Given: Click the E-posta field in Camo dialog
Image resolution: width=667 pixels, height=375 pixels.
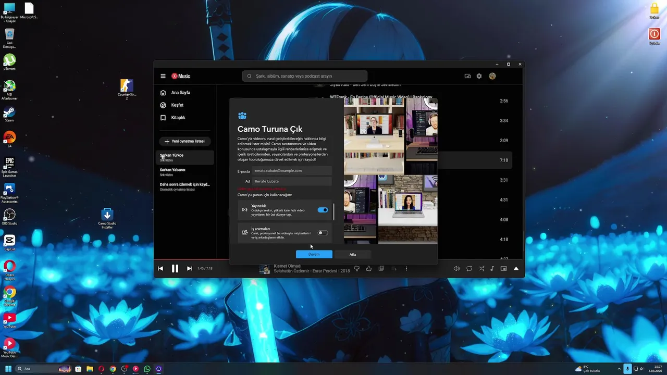Looking at the screenshot, I should [292, 170].
